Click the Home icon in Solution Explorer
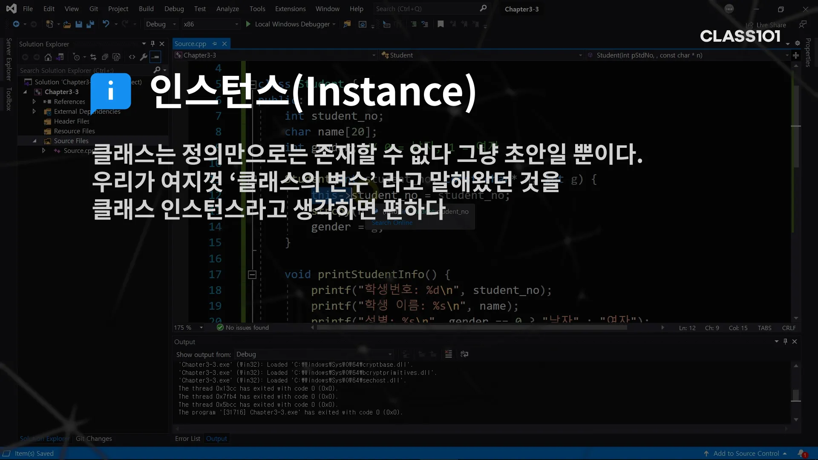The height and width of the screenshot is (460, 818). pos(48,57)
